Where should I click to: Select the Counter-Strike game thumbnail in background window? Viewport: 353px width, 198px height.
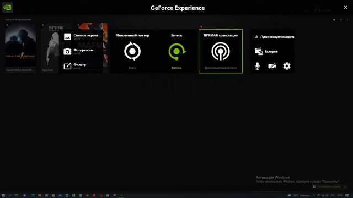(x=20, y=47)
